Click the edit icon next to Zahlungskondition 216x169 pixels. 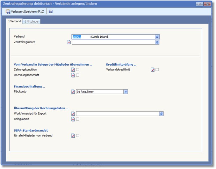pos(73,70)
